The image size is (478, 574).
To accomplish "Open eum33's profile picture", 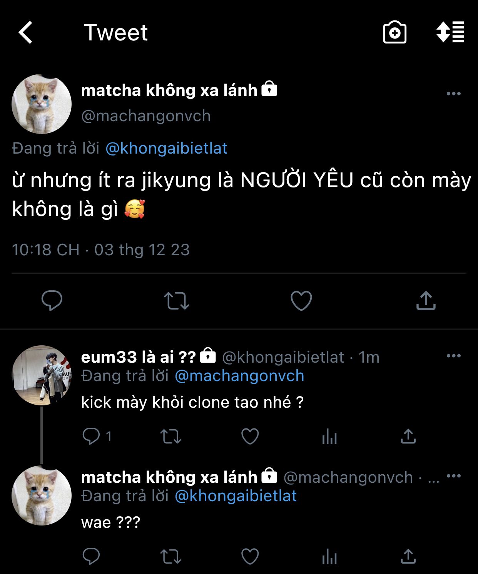I will click(x=42, y=375).
